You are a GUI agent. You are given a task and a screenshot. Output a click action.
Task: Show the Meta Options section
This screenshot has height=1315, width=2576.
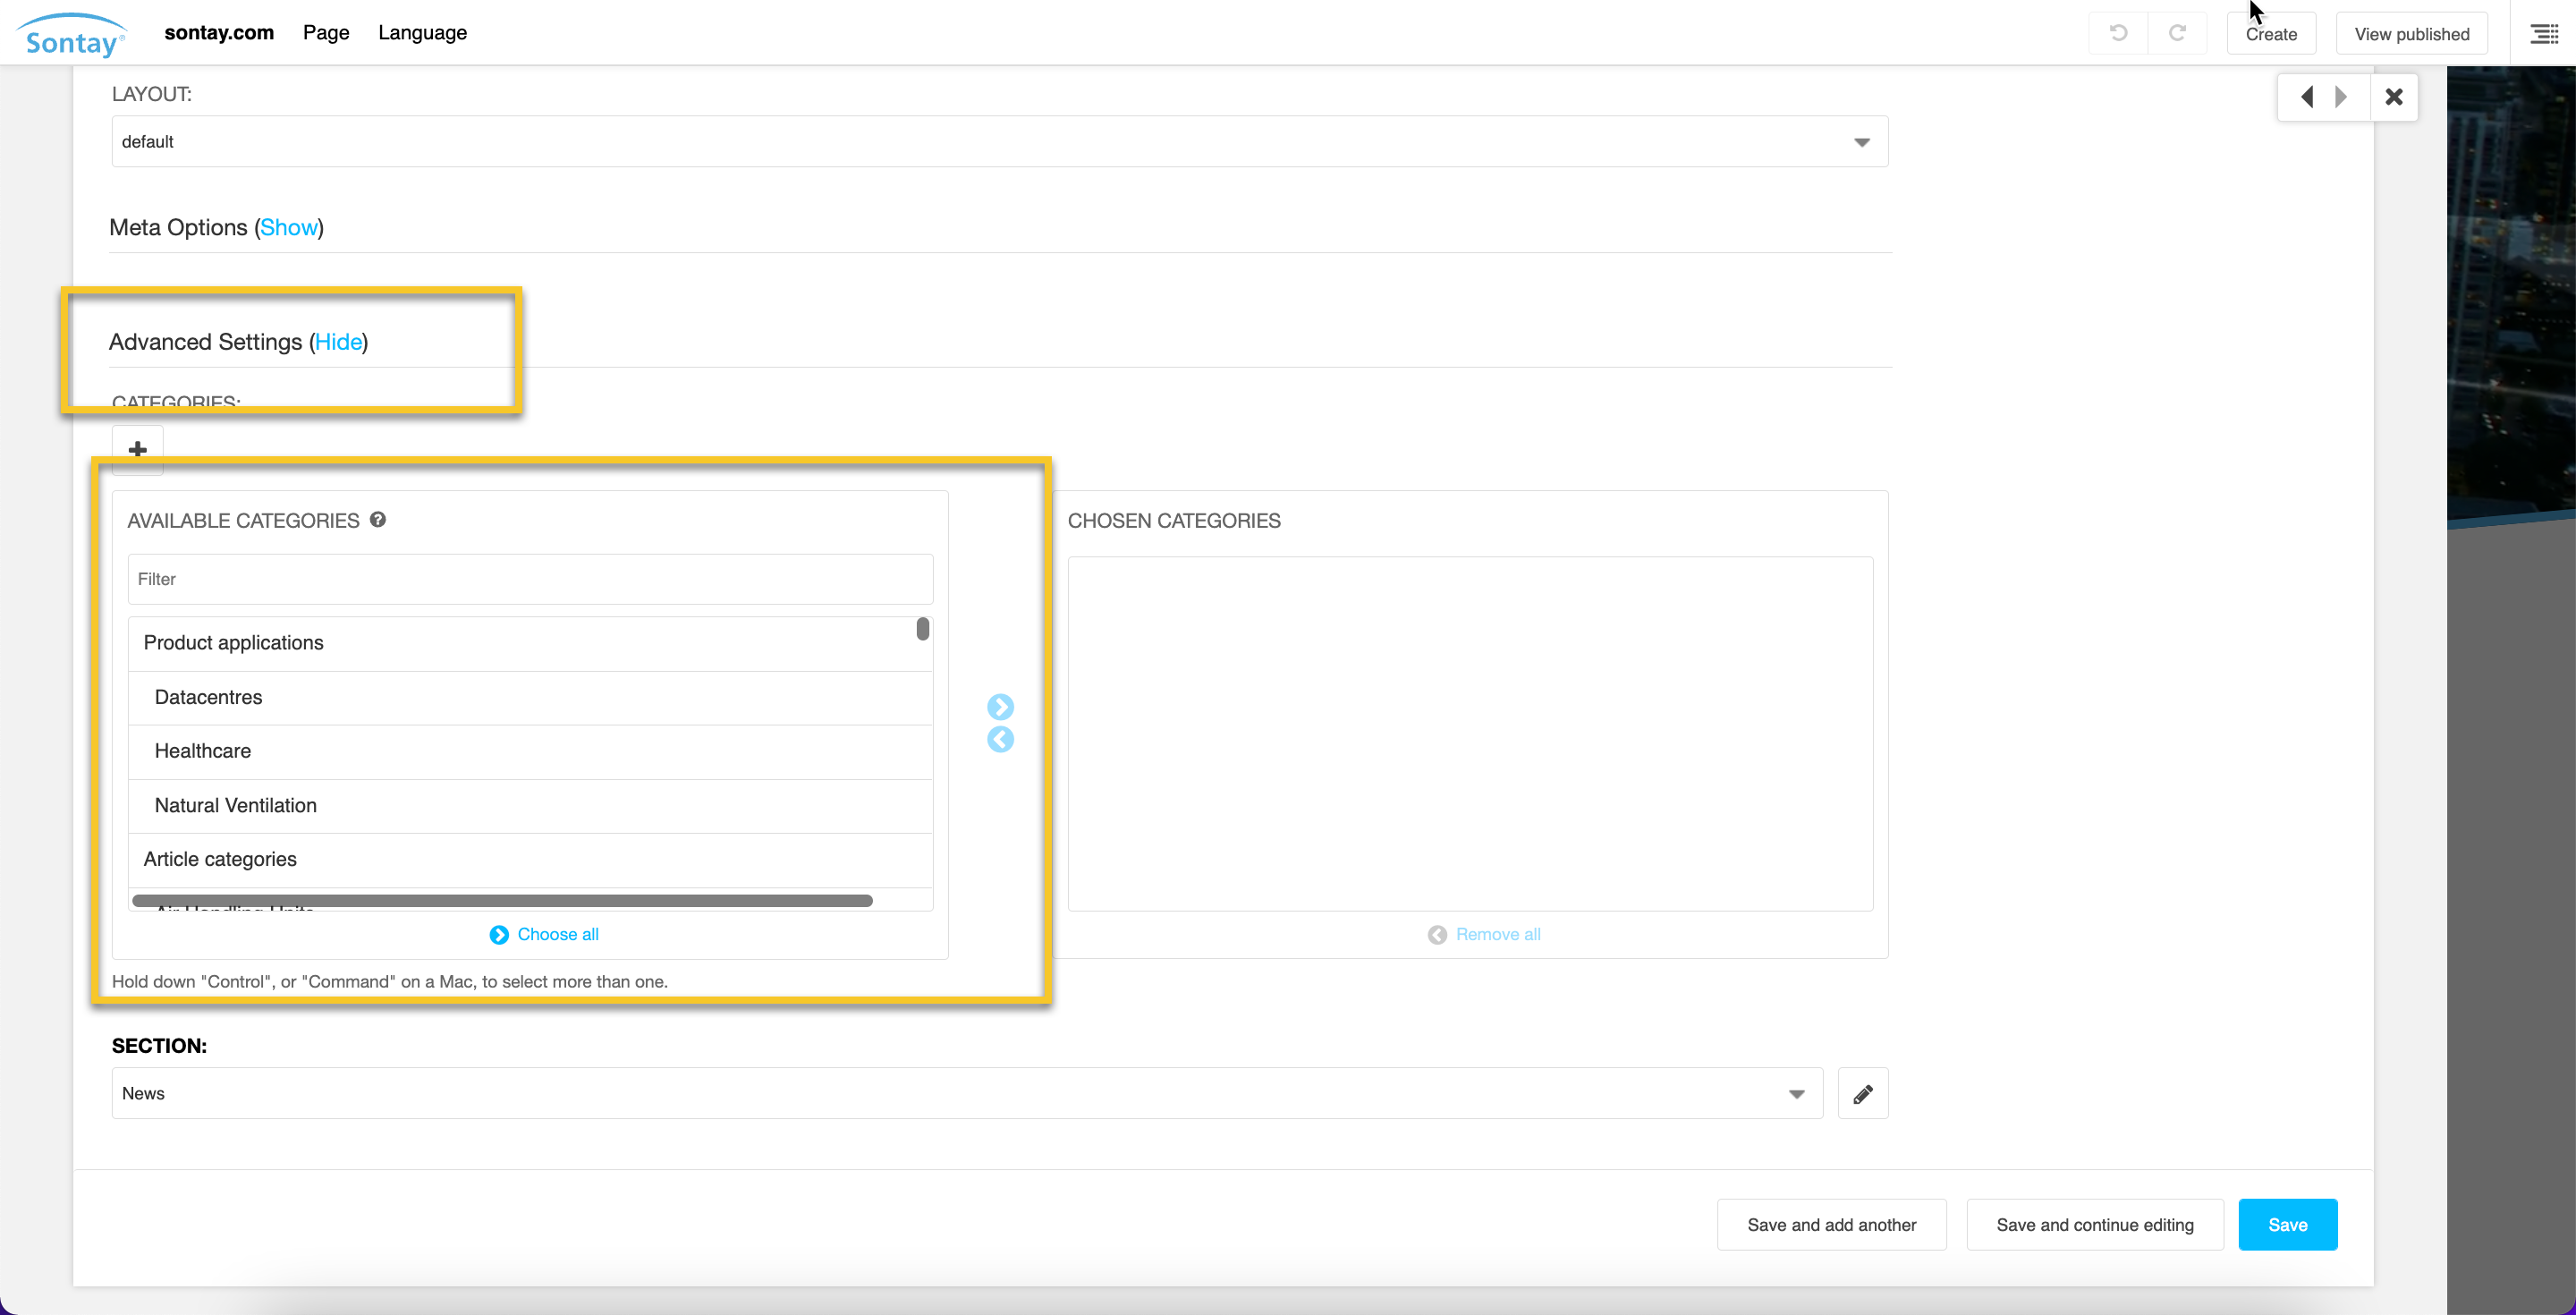tap(288, 228)
